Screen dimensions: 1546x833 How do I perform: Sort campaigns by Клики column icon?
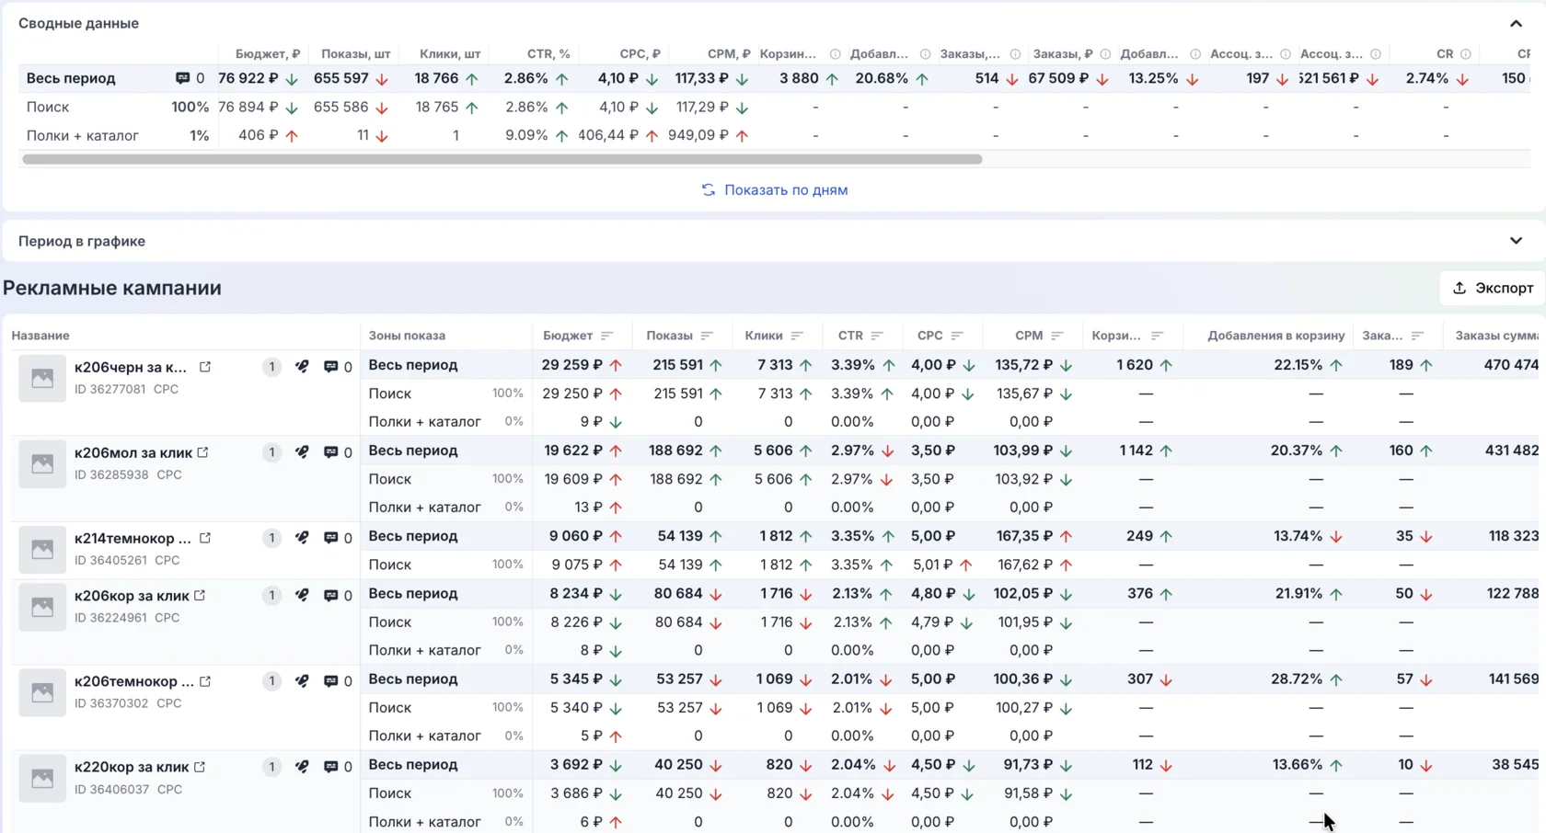coord(797,336)
